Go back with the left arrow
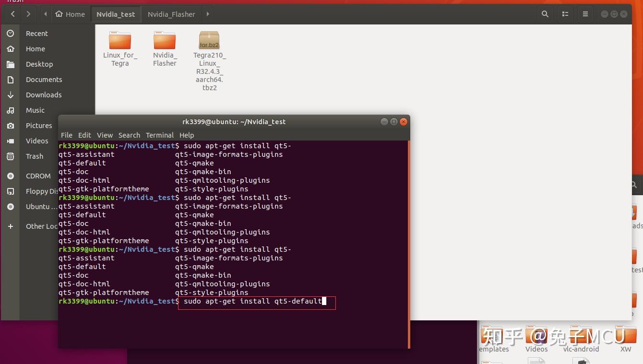This screenshot has height=364, width=643. pos(13,14)
